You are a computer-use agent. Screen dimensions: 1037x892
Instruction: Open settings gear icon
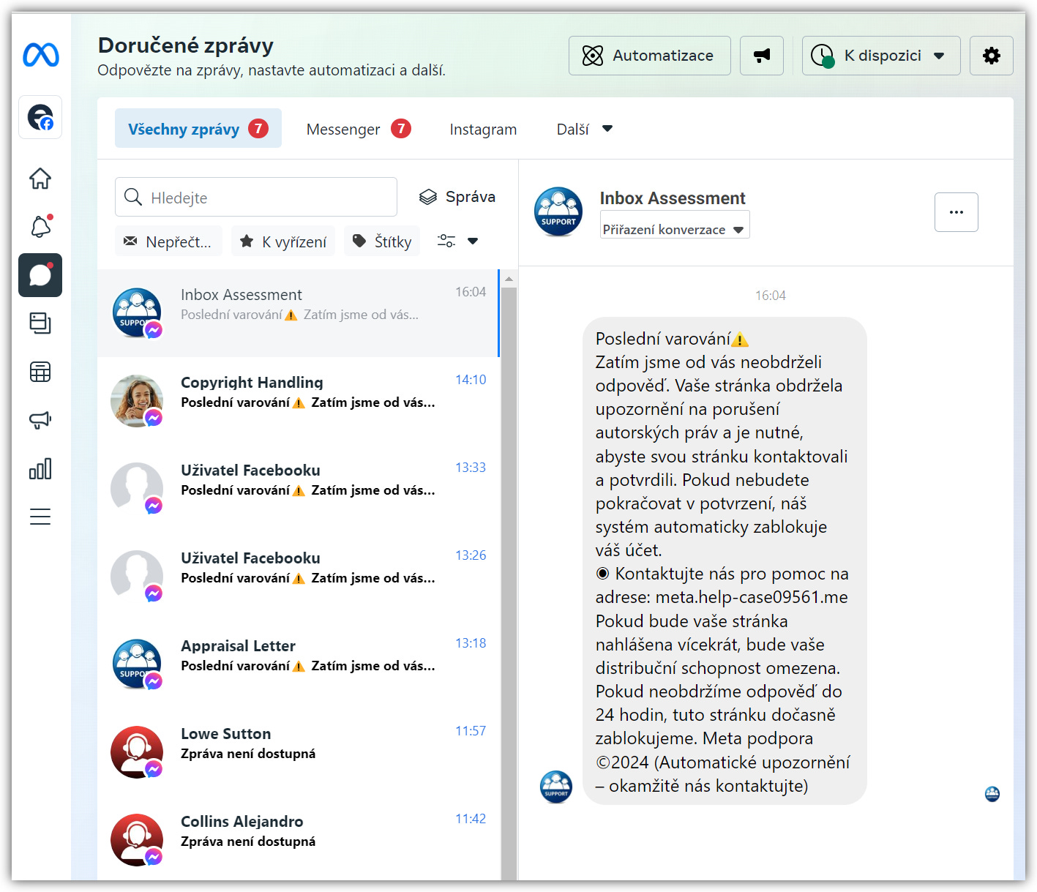point(992,56)
